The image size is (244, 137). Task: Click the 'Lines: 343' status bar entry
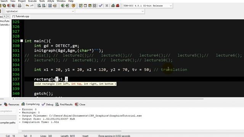pos(46,136)
